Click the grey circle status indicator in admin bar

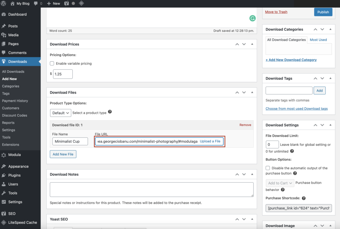tap(73, 3)
